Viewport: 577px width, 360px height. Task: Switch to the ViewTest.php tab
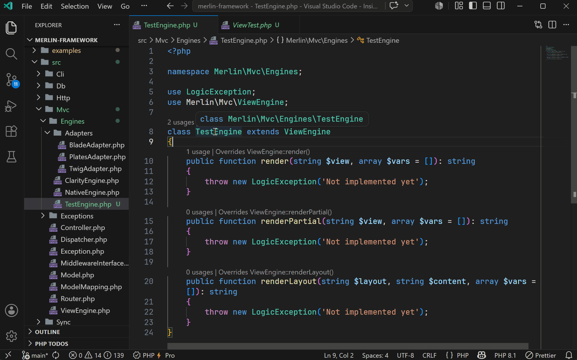coord(252,25)
